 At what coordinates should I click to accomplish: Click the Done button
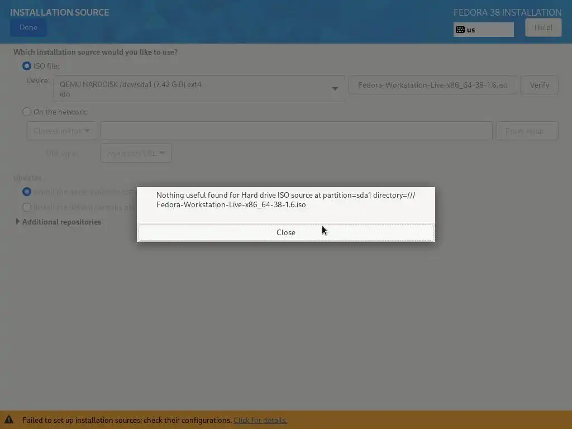click(28, 28)
